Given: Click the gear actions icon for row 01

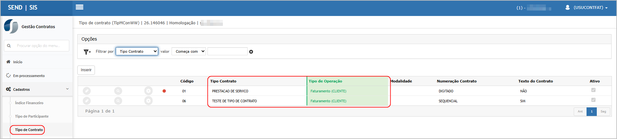Looking at the screenshot, I should pos(148,91).
